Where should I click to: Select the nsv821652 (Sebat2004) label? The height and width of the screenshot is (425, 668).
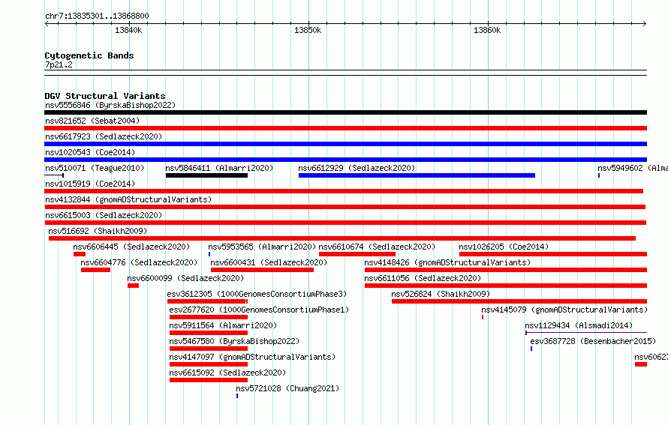click(92, 121)
